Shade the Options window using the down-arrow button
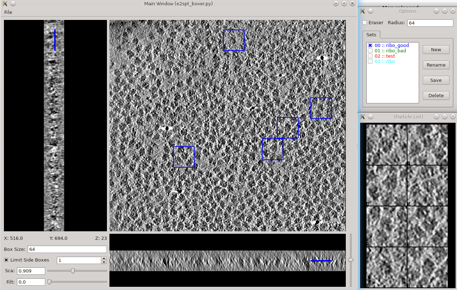The image size is (457, 290). pyautogui.click(x=436, y=11)
